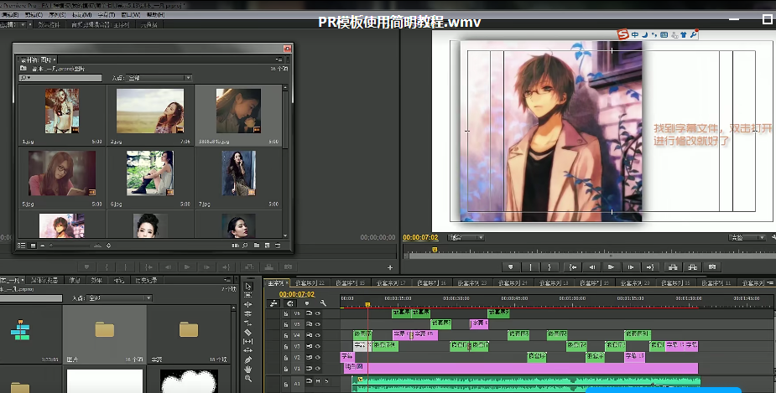Image resolution: width=776 pixels, height=393 pixels.
Task: Switch the bin window to icon view
Action: click(x=33, y=246)
